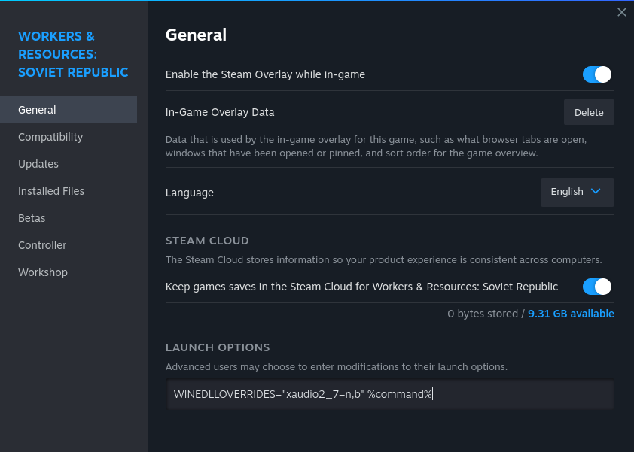Click into the Launch Options text field
The width and height of the screenshot is (634, 452).
(390, 394)
